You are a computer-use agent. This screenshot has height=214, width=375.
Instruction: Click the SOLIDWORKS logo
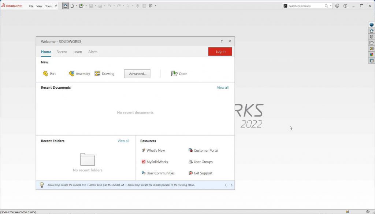pyautogui.click(x=12, y=5)
